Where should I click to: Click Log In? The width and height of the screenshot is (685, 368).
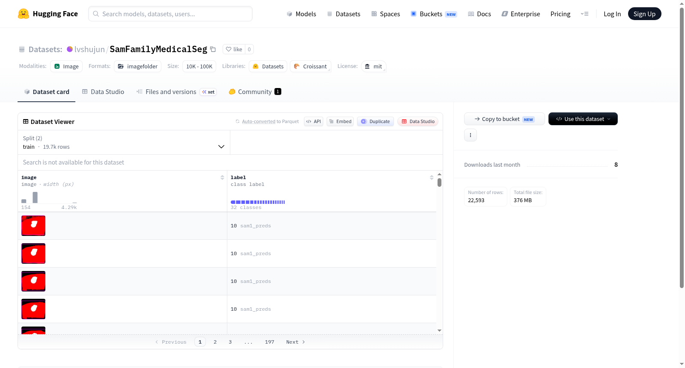click(612, 14)
